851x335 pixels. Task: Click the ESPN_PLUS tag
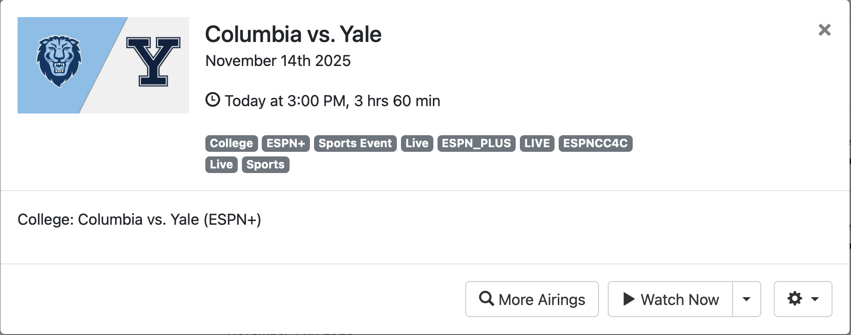pos(476,144)
